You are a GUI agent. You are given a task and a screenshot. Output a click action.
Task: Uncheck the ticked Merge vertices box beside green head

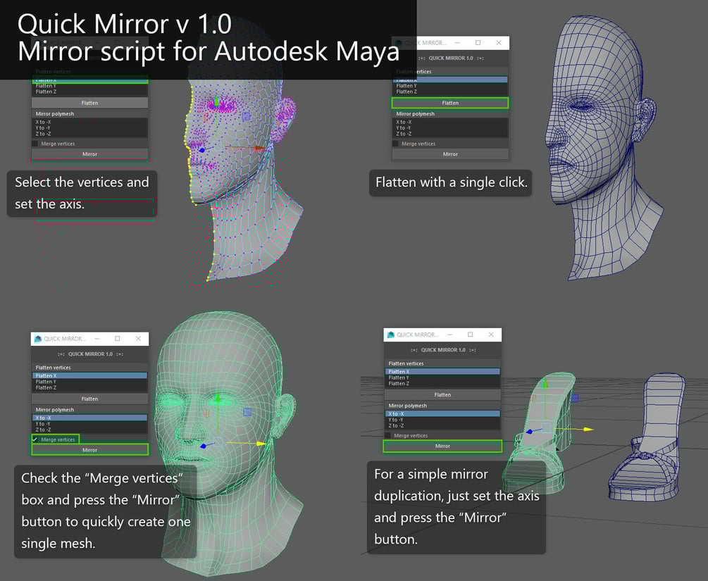click(35, 439)
